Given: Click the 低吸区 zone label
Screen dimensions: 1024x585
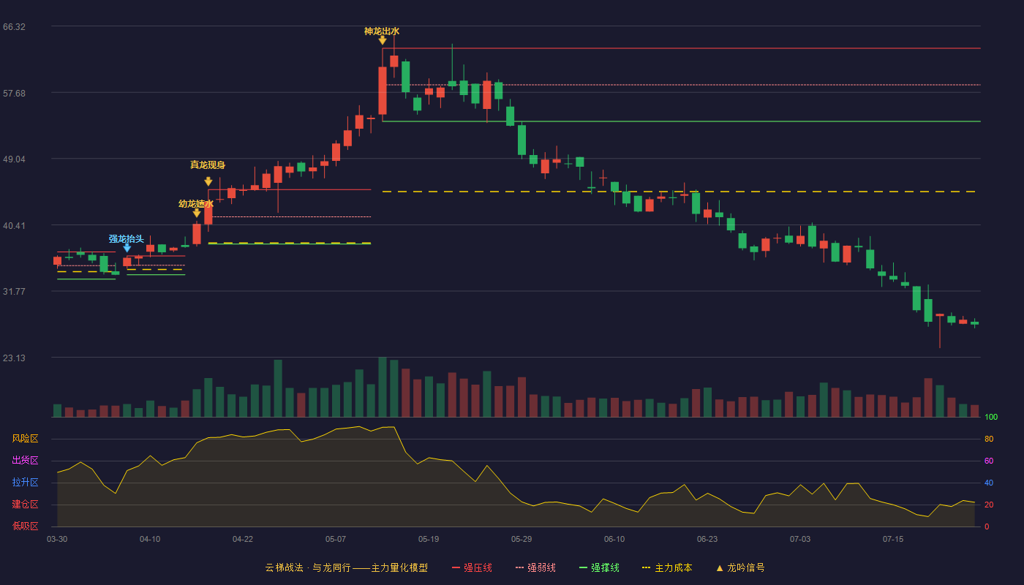Looking at the screenshot, I should point(25,526).
